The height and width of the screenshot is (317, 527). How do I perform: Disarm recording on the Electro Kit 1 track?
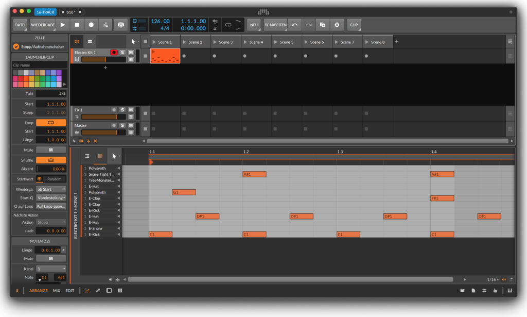(114, 52)
